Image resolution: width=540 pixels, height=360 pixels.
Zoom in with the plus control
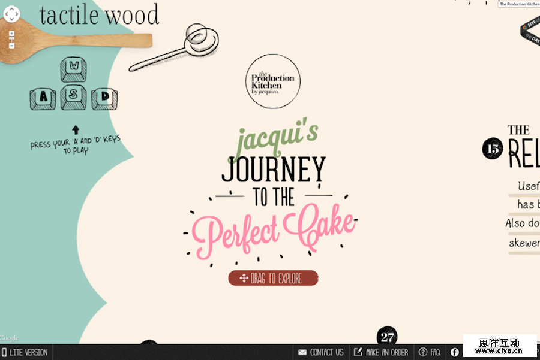pyautogui.click(x=11, y=33)
